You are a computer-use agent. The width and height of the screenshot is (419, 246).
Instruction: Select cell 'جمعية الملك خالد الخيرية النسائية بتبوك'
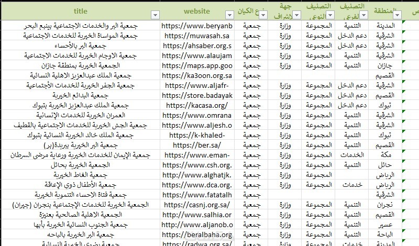click(x=81, y=135)
